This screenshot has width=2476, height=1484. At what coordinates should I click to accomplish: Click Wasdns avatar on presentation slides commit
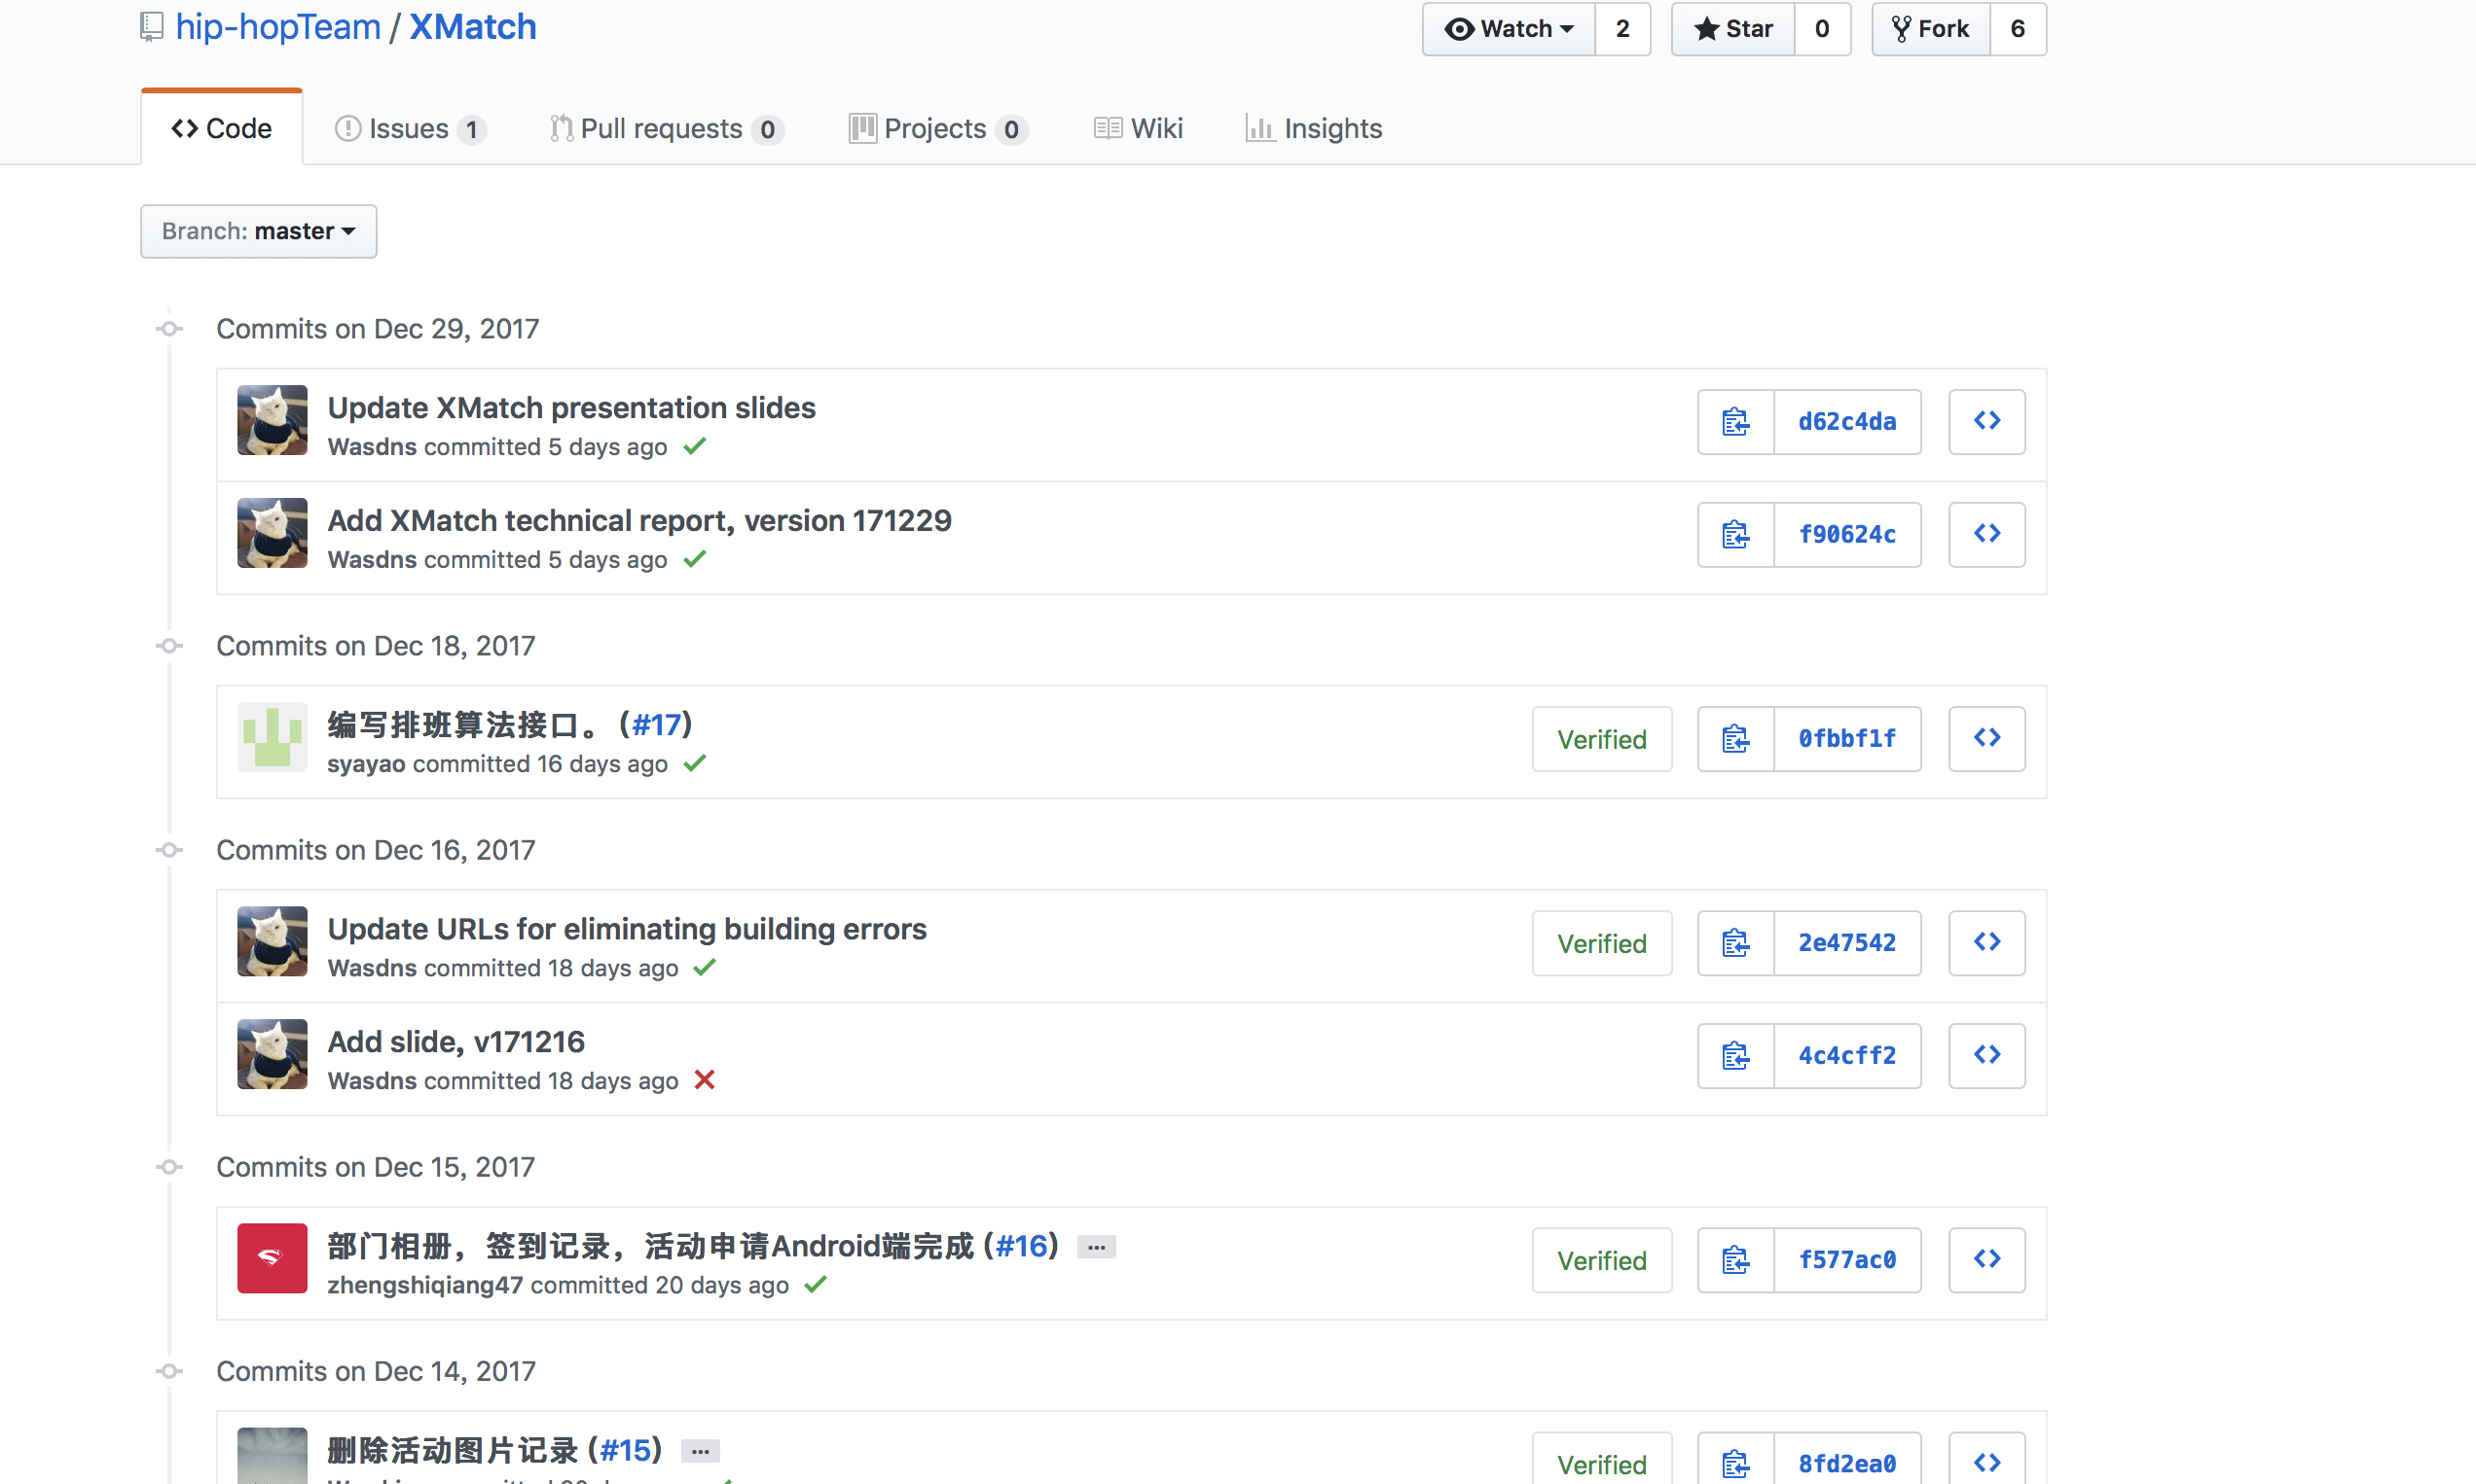[x=273, y=421]
